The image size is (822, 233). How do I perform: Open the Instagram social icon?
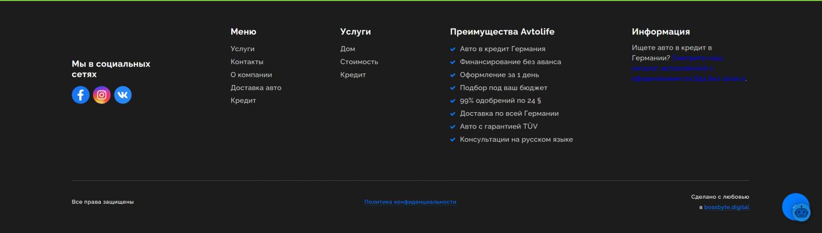click(102, 95)
